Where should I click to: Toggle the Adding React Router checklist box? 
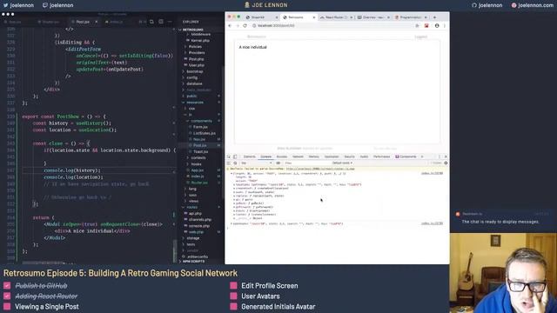(x=7, y=296)
